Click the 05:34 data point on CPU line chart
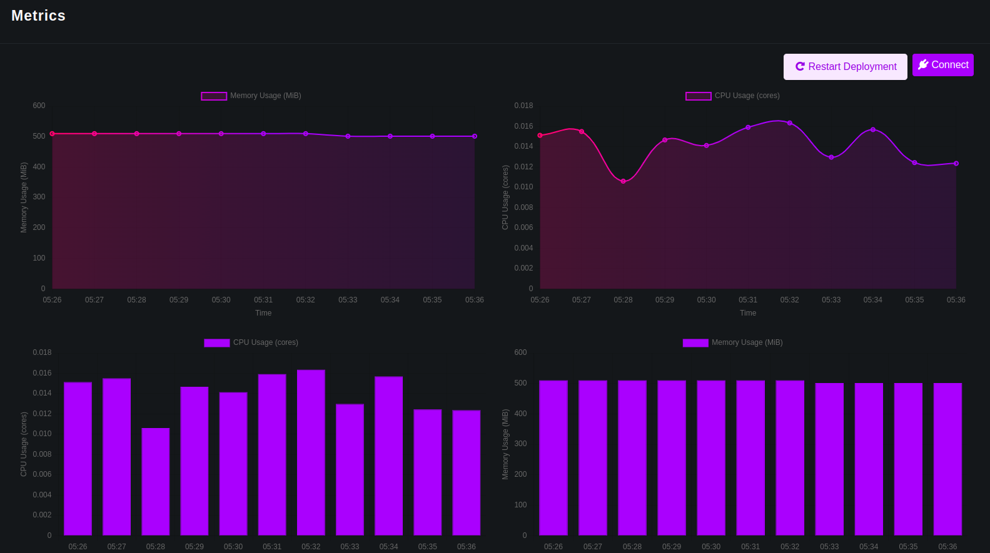Image resolution: width=990 pixels, height=553 pixels. (873, 130)
